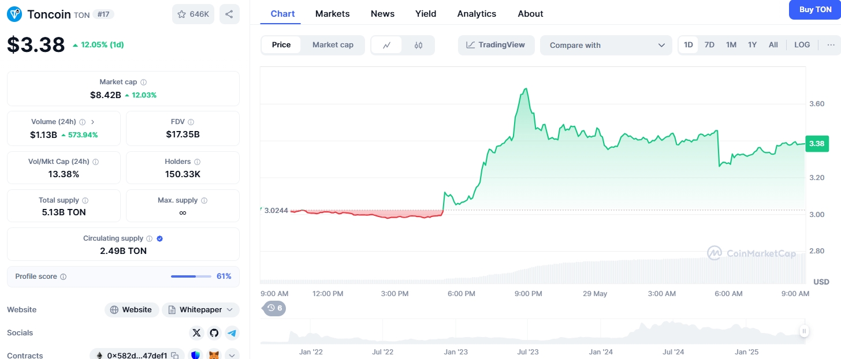This screenshot has height=359, width=841.
Task: Open the Yield tab
Action: (x=426, y=14)
